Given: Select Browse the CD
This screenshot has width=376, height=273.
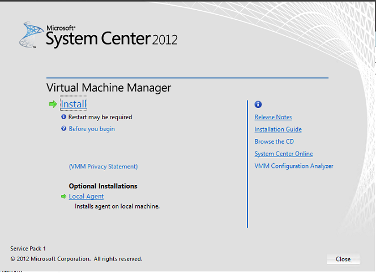Looking at the screenshot, I should click(x=274, y=141).
